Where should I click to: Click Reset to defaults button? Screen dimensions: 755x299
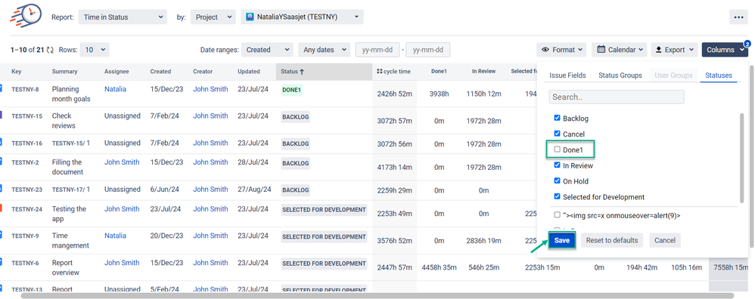click(611, 240)
